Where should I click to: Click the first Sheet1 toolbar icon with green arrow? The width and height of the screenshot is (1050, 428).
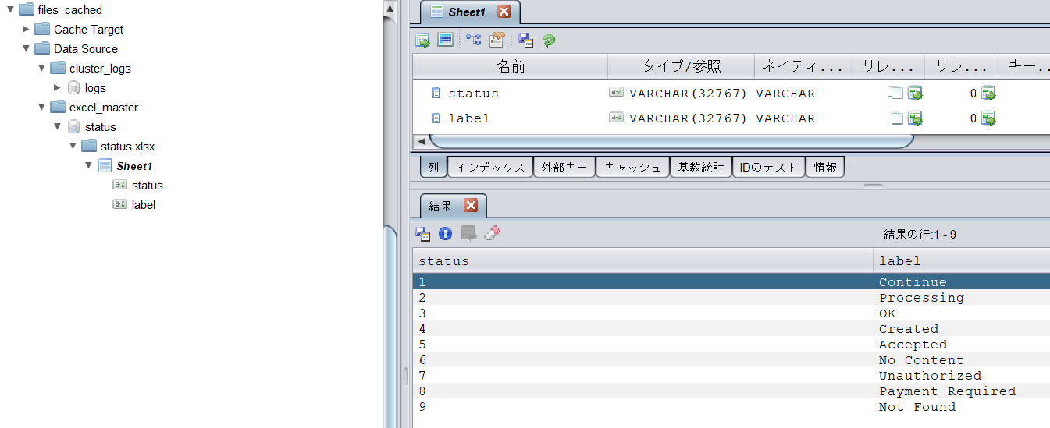click(x=422, y=40)
